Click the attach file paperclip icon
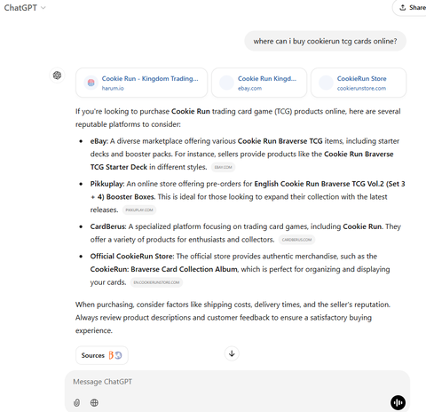Screen dimensions: 426x412 pos(76,402)
